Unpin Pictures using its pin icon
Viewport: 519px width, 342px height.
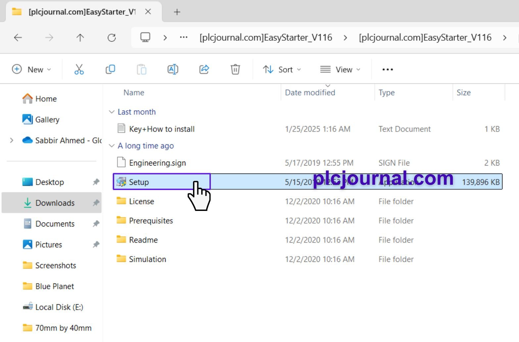click(96, 244)
